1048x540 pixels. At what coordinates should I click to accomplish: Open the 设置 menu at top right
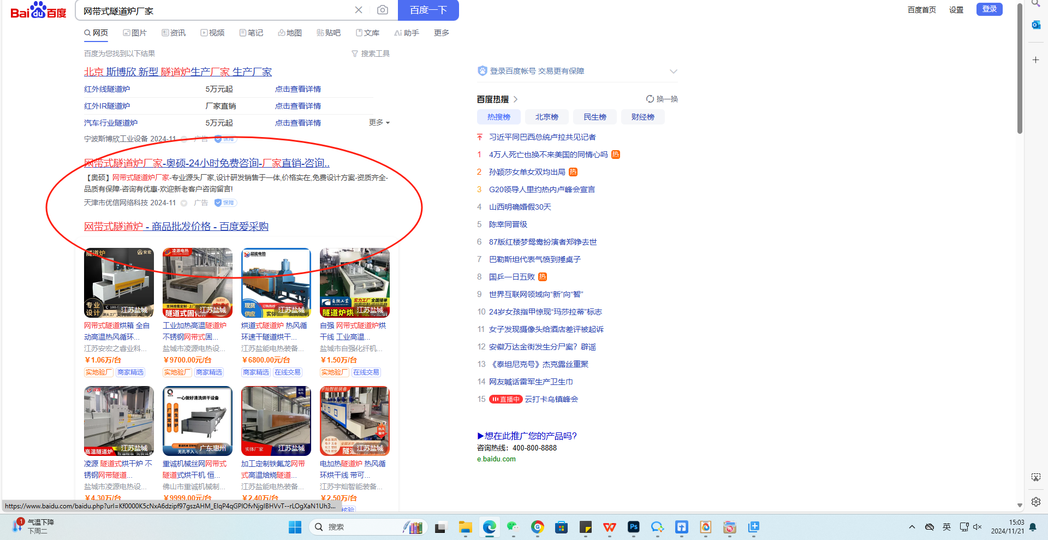[x=956, y=10]
